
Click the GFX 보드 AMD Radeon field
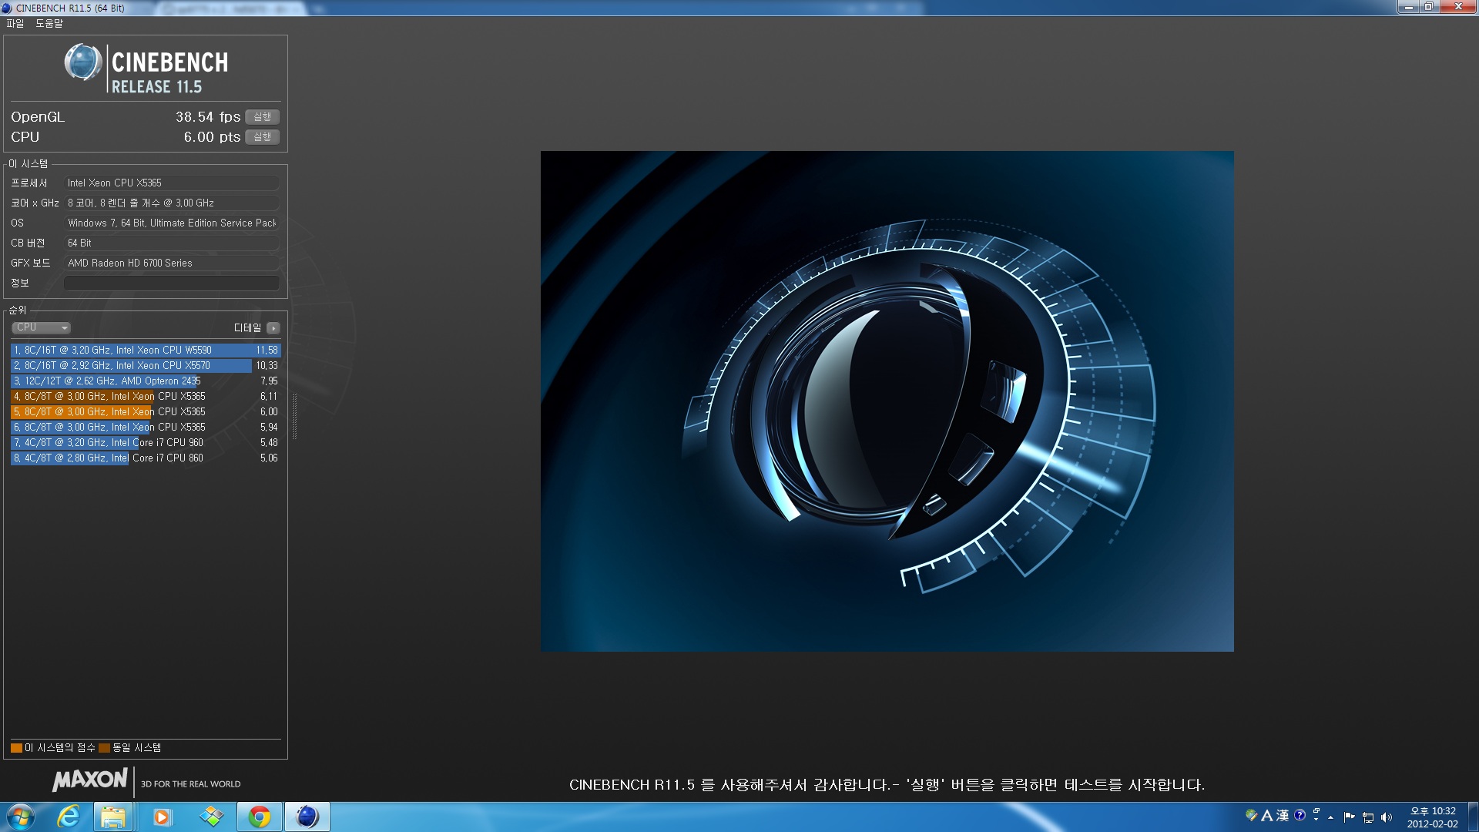pos(172,263)
